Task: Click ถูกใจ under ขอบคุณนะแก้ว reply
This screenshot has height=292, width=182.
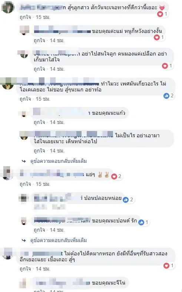Action: [x=39, y=122]
